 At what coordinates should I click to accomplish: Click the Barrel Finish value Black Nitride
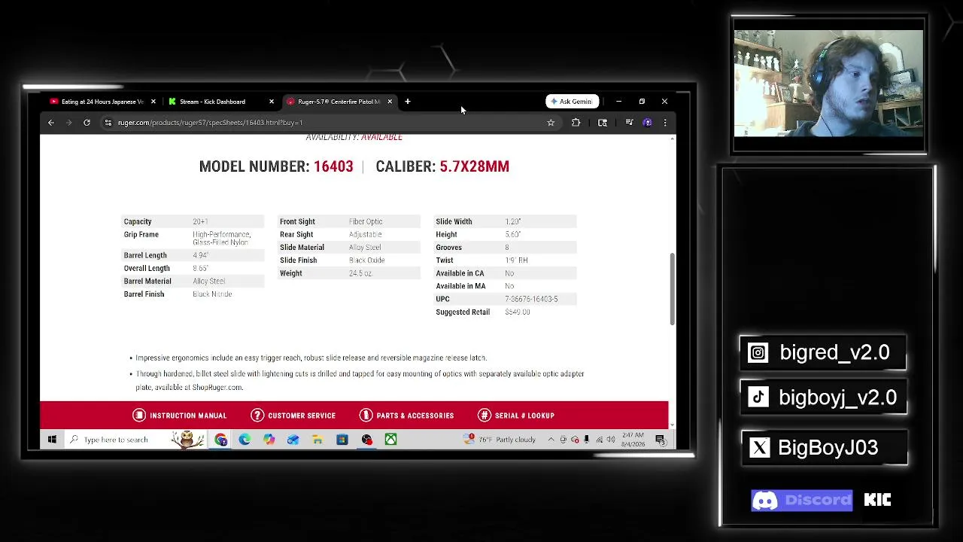click(212, 294)
